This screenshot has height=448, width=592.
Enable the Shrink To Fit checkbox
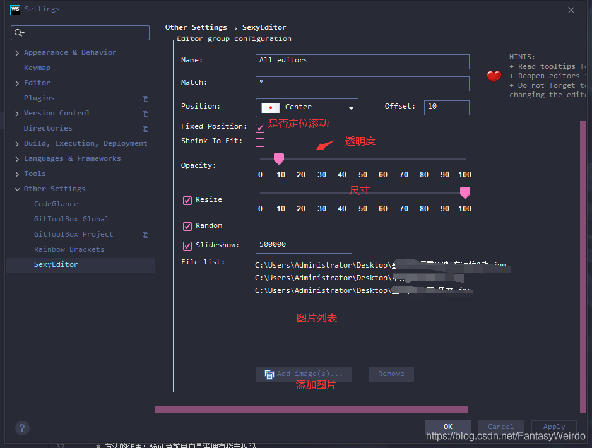[x=260, y=143]
